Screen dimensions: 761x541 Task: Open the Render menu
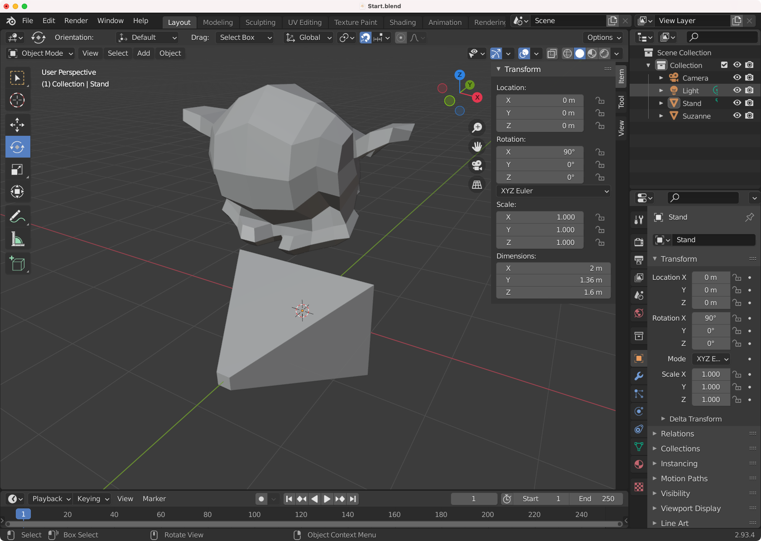click(x=76, y=21)
